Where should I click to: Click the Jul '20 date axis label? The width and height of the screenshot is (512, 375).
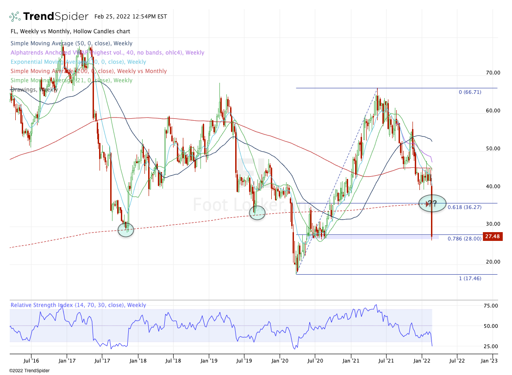[x=315, y=361]
